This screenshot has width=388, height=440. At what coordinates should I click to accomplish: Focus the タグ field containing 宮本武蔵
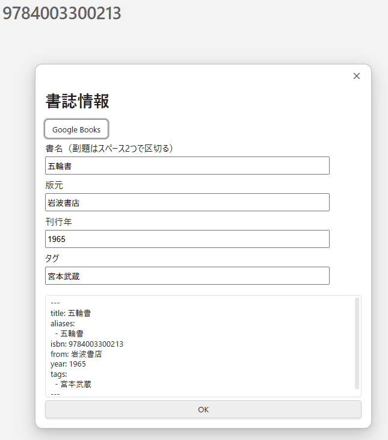pyautogui.click(x=187, y=276)
